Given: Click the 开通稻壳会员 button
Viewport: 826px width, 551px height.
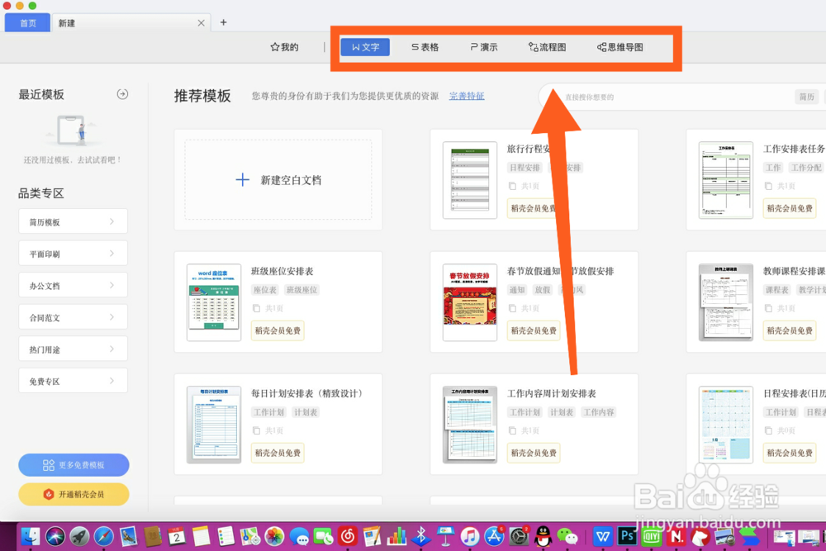Looking at the screenshot, I should click(74, 494).
